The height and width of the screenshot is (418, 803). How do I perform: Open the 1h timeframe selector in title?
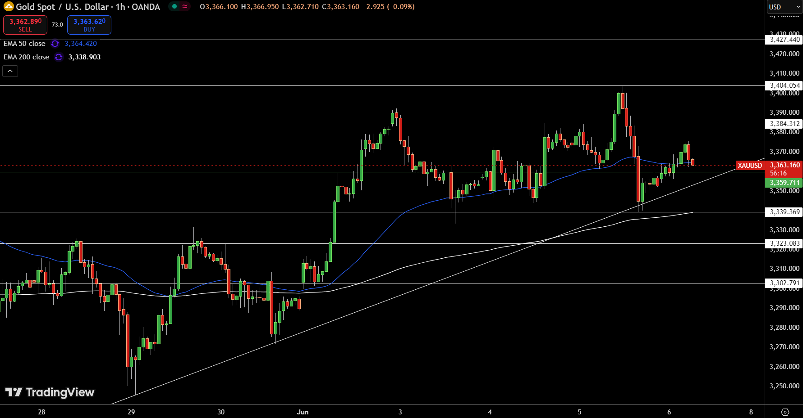[120, 7]
